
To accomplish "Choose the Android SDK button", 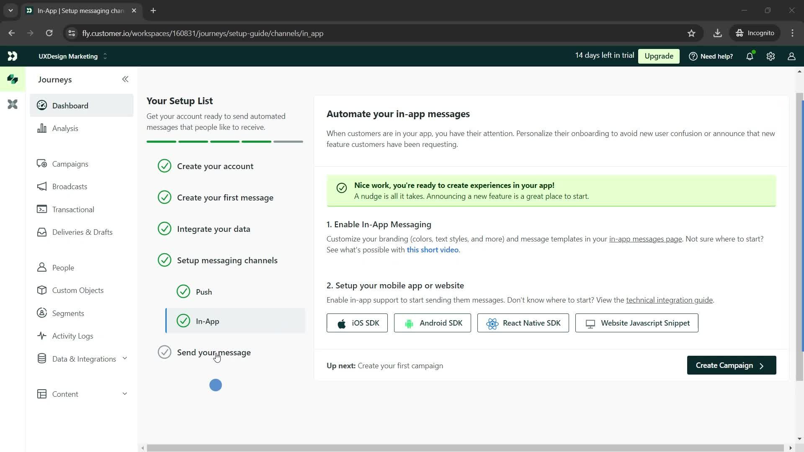I will point(433,323).
